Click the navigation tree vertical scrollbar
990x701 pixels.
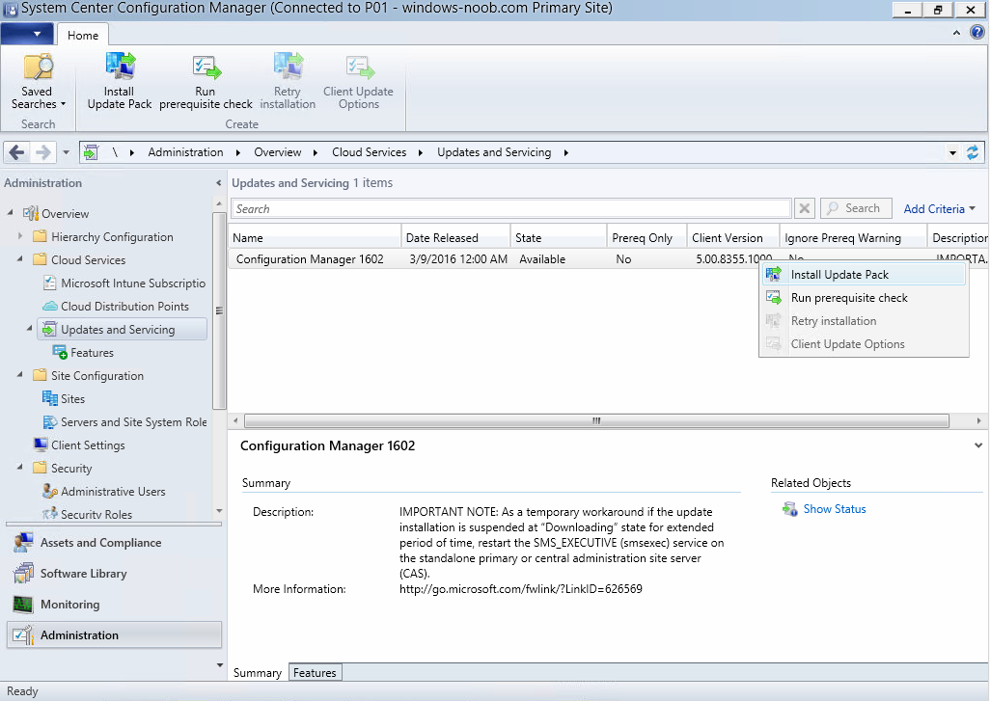pyautogui.click(x=219, y=311)
